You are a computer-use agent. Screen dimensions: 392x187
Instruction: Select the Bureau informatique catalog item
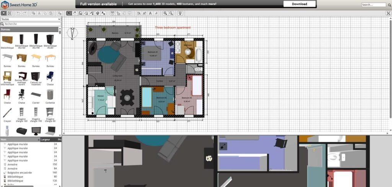pos(7,78)
